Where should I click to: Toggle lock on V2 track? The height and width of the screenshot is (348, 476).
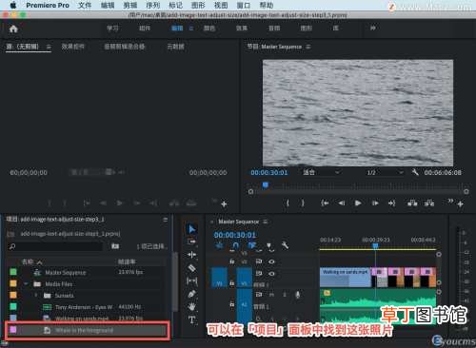tap(232, 261)
